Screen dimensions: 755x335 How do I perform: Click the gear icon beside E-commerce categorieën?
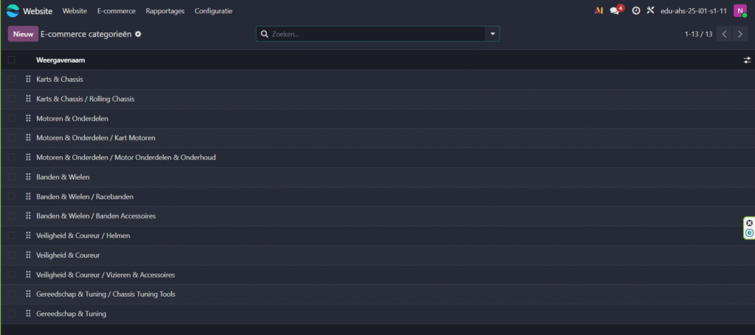(138, 34)
